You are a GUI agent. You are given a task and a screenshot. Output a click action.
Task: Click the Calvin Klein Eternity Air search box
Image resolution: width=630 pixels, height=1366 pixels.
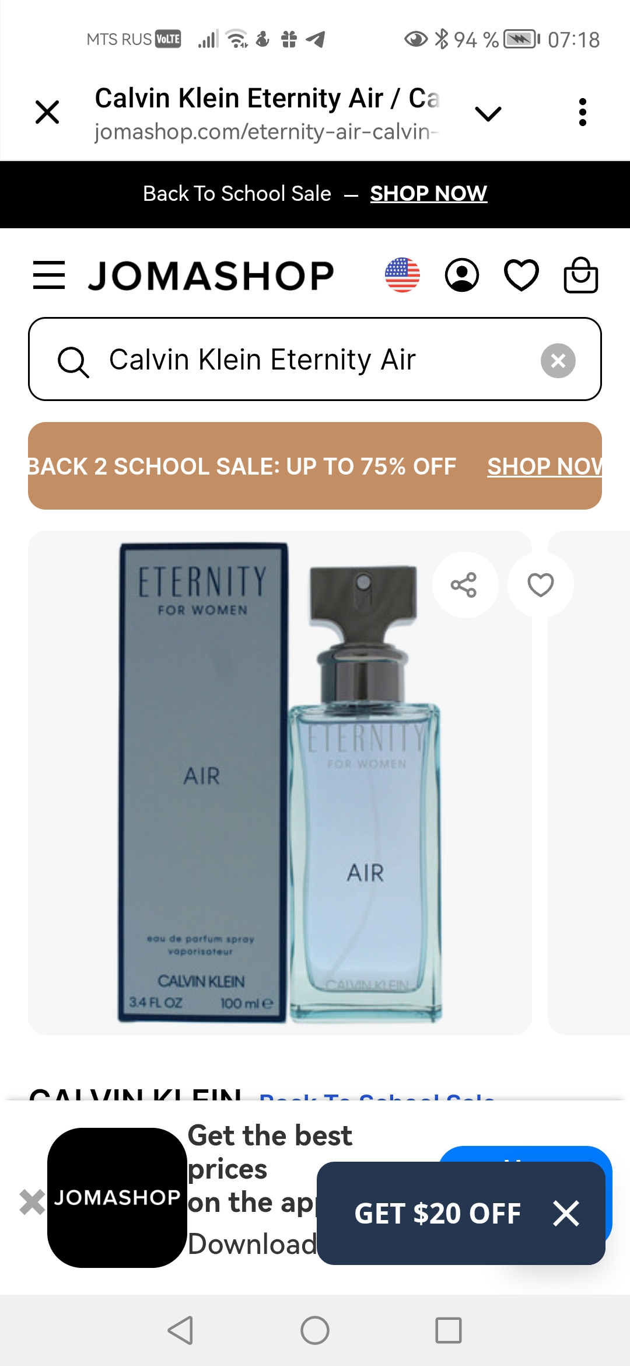click(x=315, y=359)
